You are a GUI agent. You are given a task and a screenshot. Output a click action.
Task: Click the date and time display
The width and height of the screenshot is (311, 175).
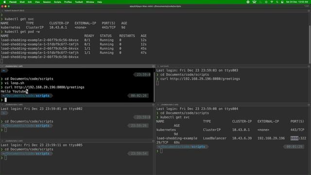tap(297, 2)
